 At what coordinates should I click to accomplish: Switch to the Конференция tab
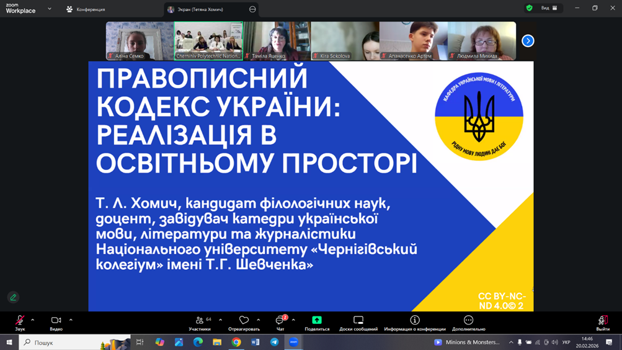pos(86,9)
